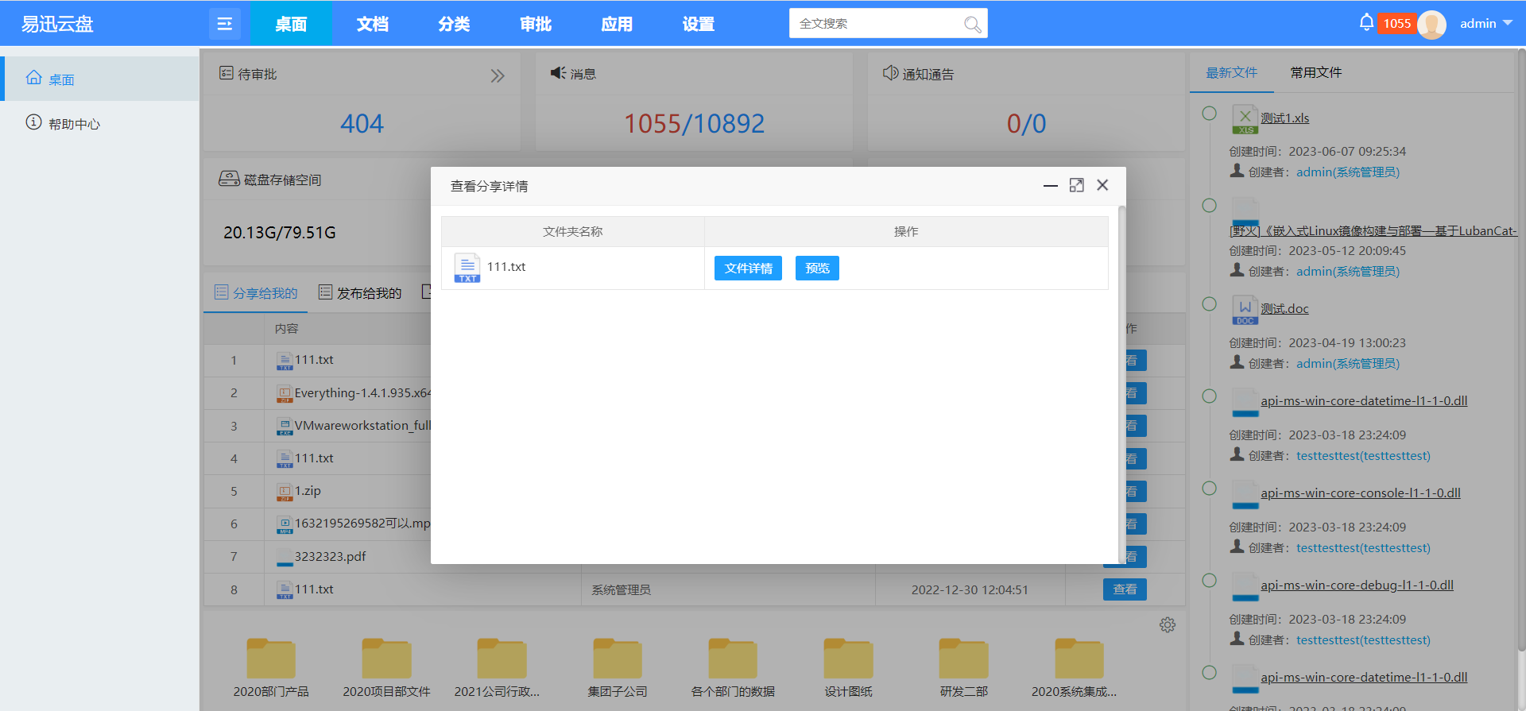Viewport: 1526px width, 711px height.
Task: Open the 测试1.xls file link
Action: click(x=1285, y=118)
